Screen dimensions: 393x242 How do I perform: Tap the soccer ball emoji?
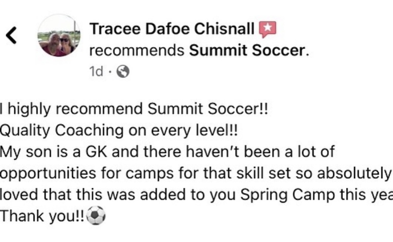(97, 217)
